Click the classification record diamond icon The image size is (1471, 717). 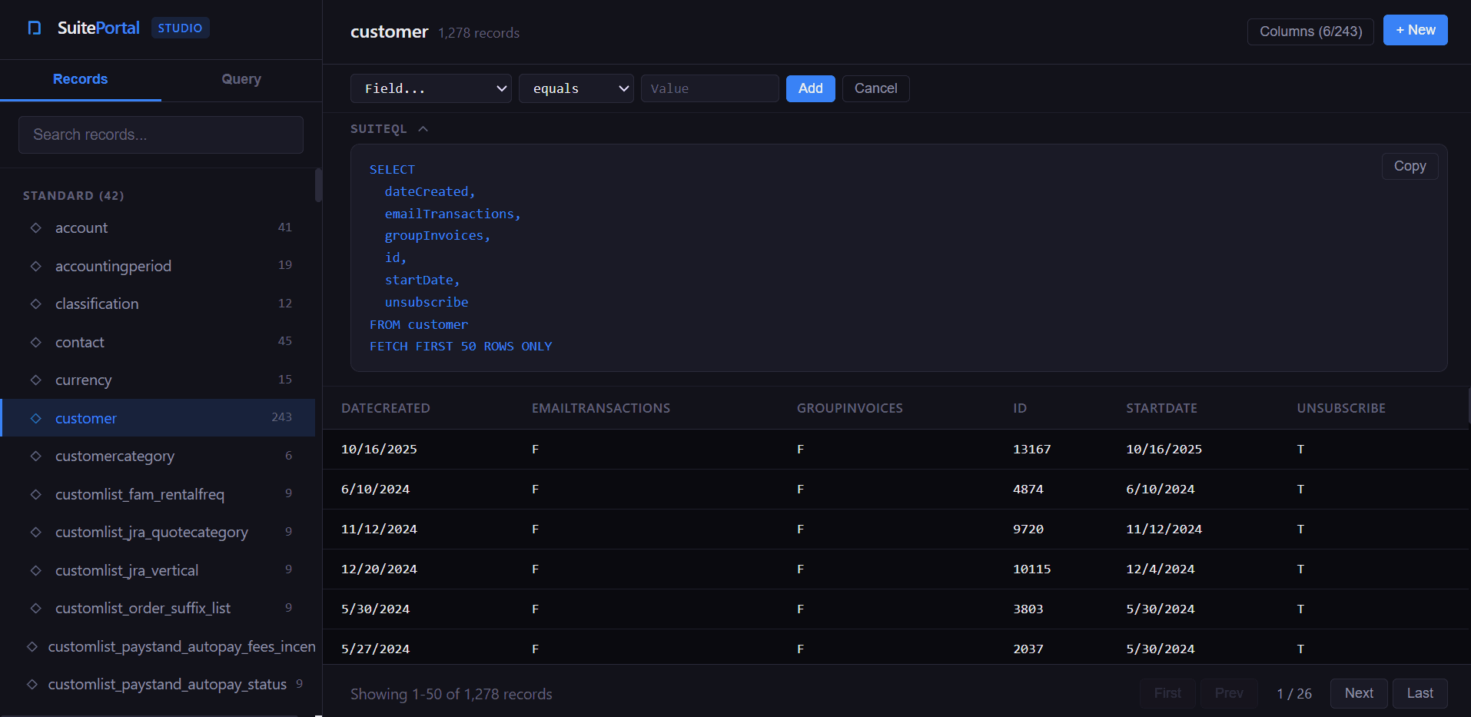coord(35,304)
